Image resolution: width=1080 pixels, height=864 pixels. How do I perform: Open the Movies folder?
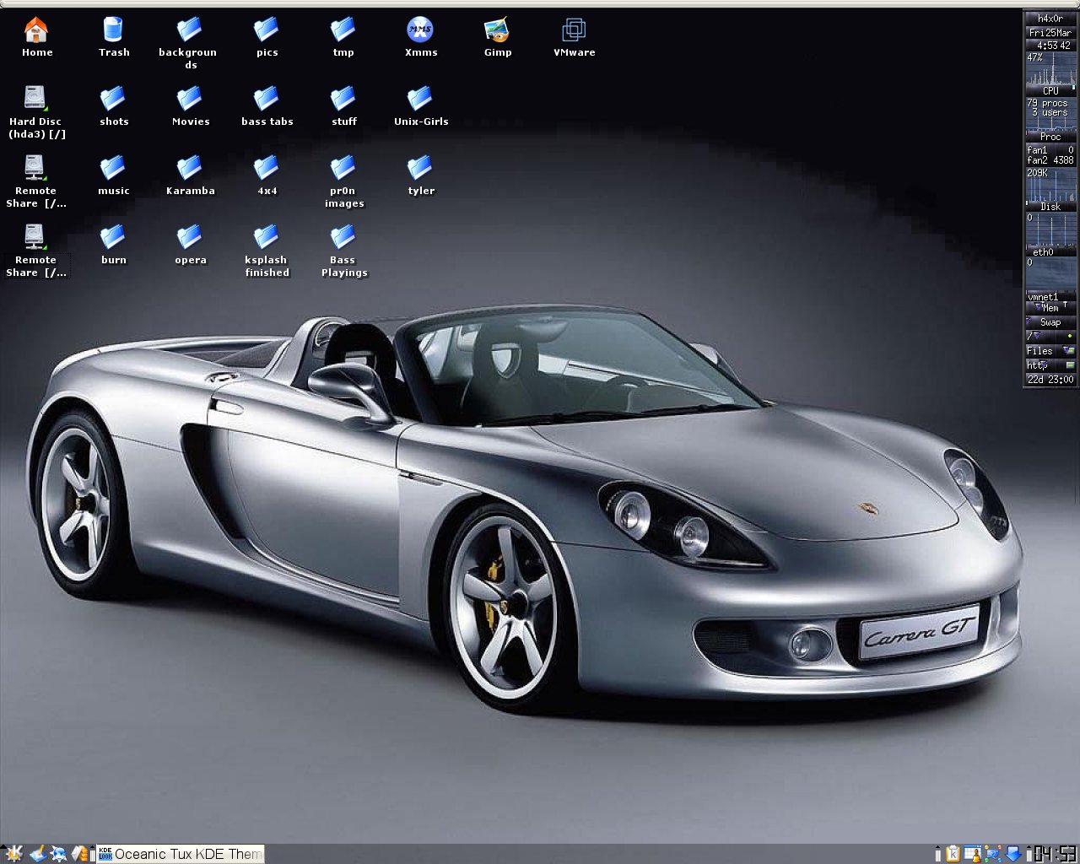pos(190,106)
